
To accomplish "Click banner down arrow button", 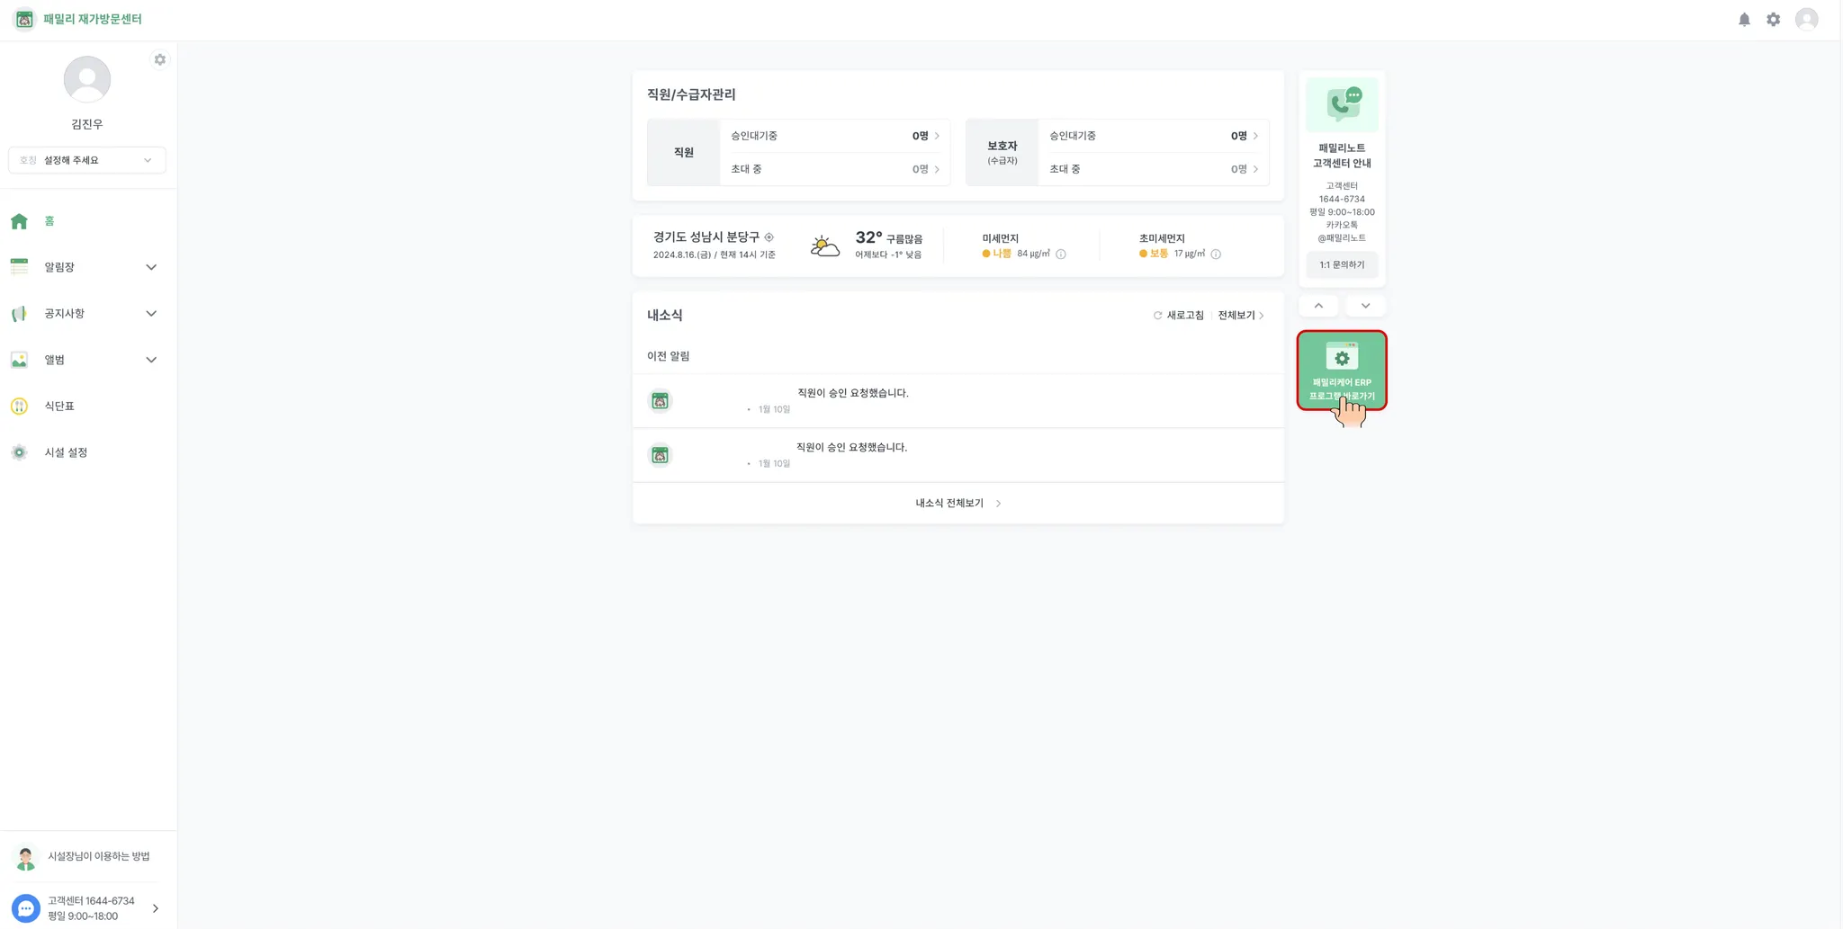I will (x=1365, y=306).
